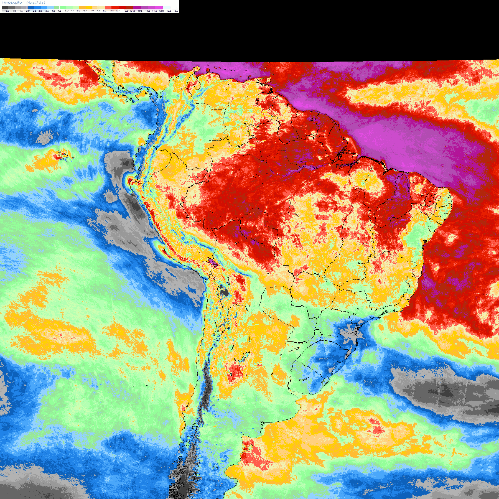Select the pale yellow swatch above 8.0
This screenshot has width=499, height=499.
[x=102, y=7]
